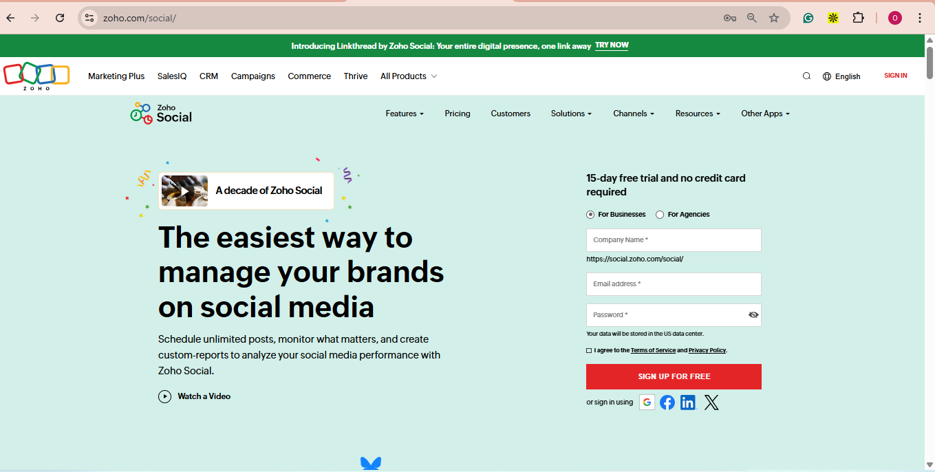Go to the Customers page
Viewport: 935px width, 472px height.
point(511,114)
